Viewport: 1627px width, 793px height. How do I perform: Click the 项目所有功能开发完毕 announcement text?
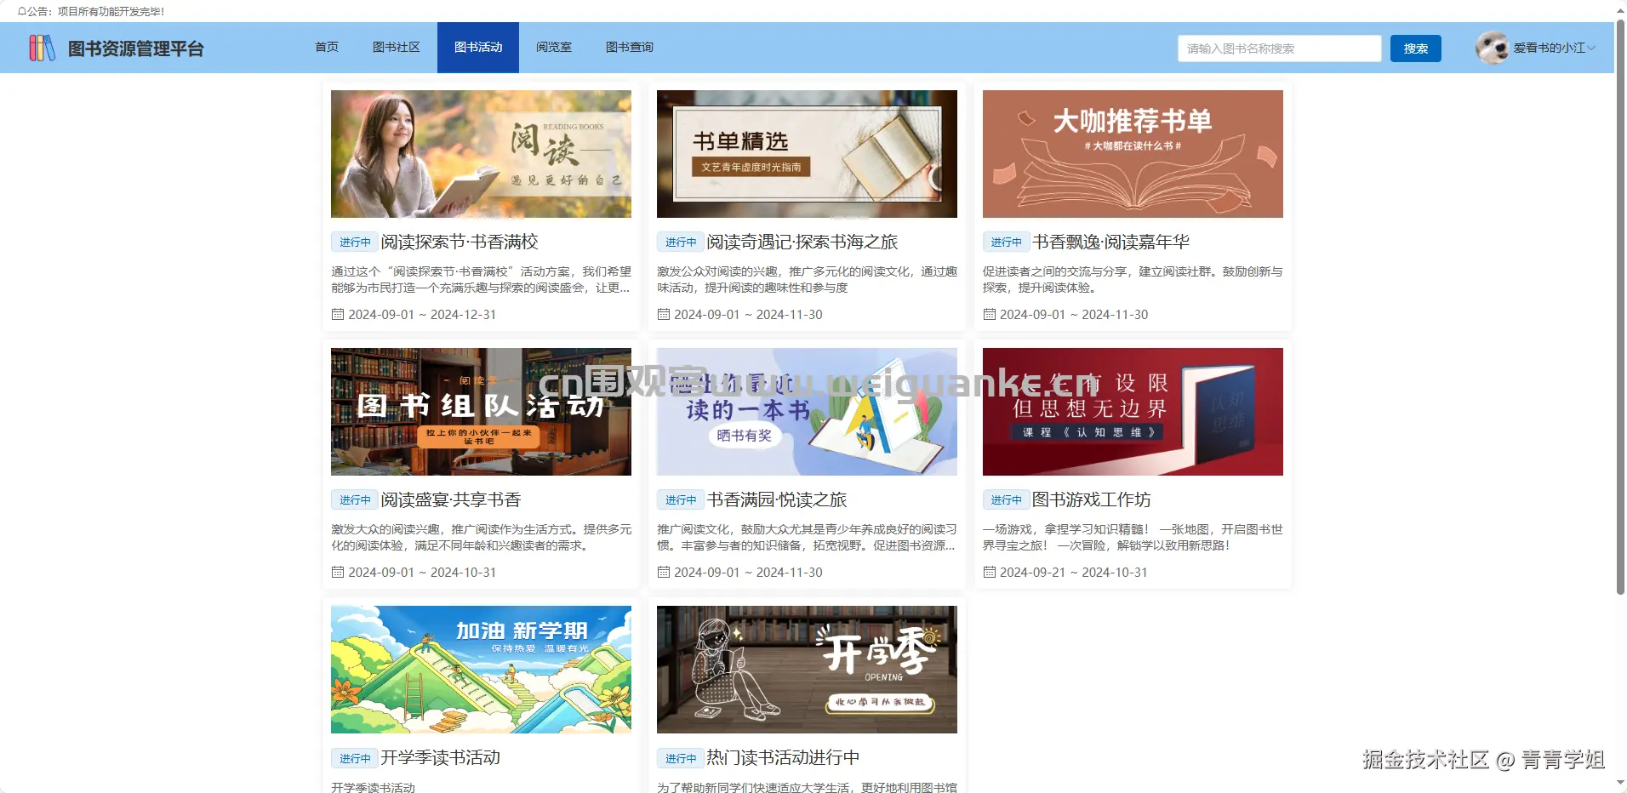111,12
